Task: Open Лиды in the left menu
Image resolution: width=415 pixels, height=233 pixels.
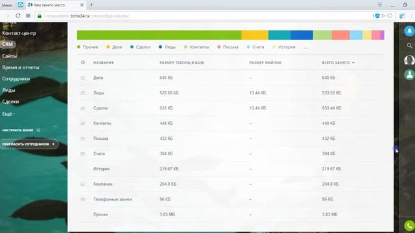Action: tap(8, 90)
